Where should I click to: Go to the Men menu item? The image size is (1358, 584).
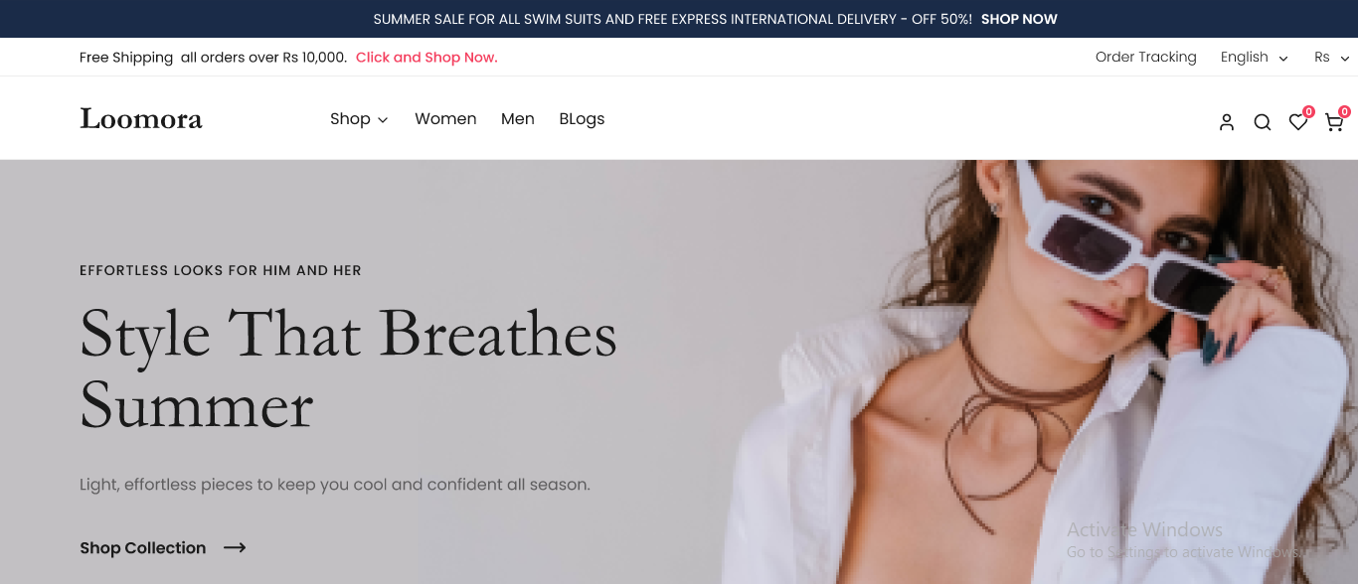pos(518,119)
